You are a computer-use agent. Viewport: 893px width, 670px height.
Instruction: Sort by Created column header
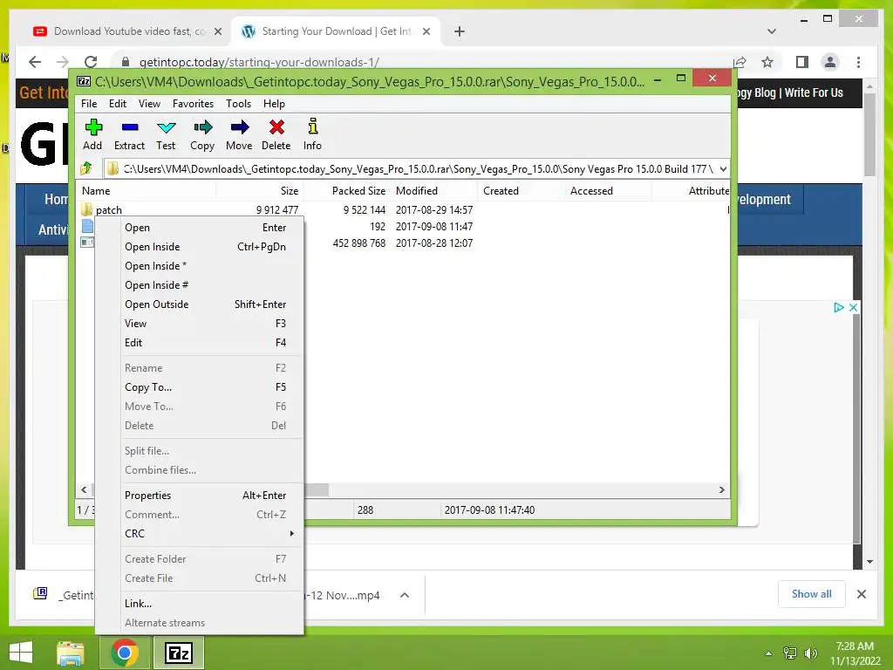[521, 191]
